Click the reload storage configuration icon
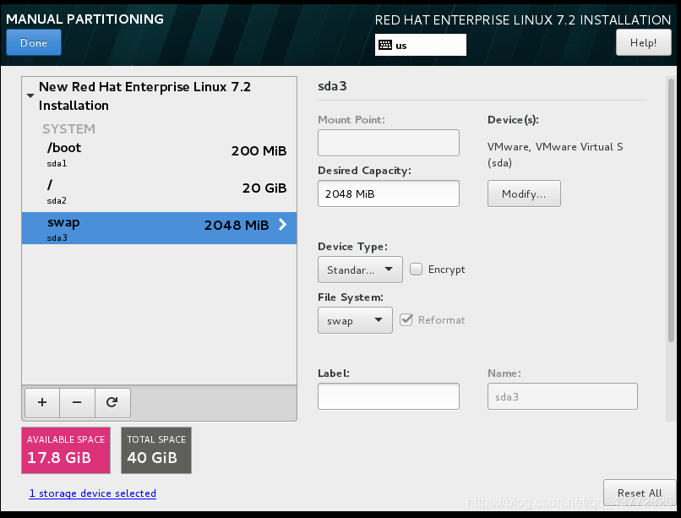This screenshot has height=518, width=681. tap(112, 402)
